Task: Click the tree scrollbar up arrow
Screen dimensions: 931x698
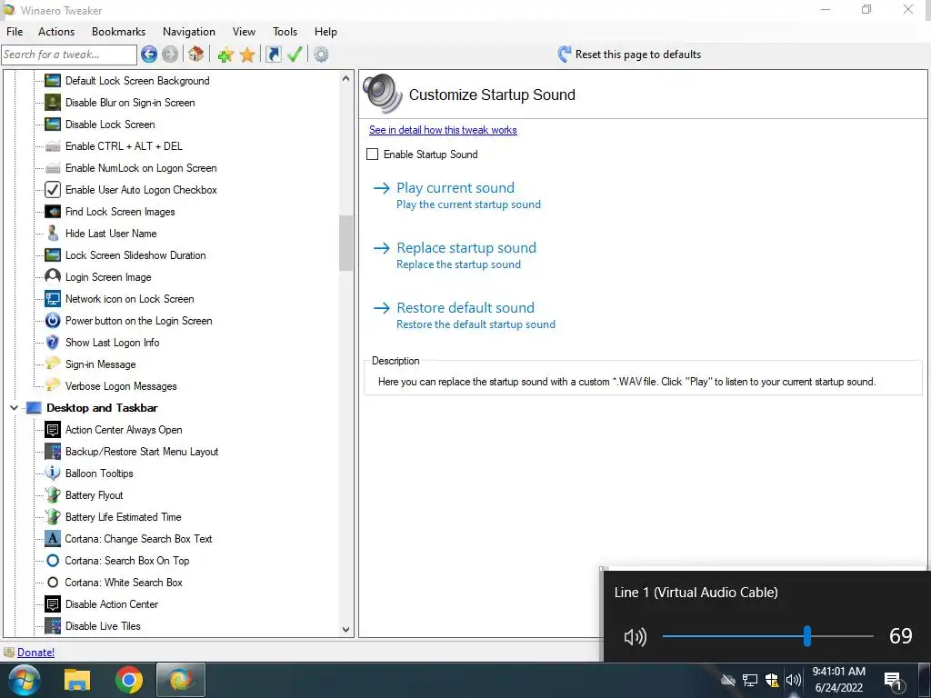Action: click(x=345, y=78)
